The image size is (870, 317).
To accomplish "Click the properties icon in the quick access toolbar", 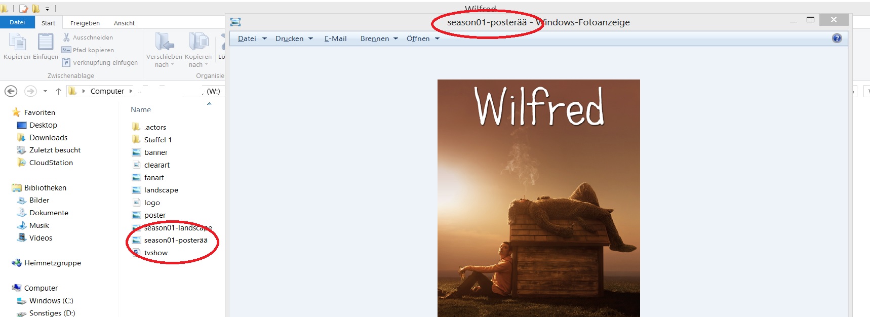I will point(23,9).
